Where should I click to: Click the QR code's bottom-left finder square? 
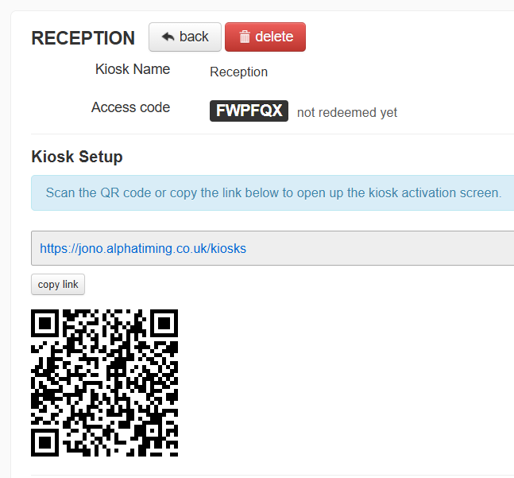coord(45,442)
